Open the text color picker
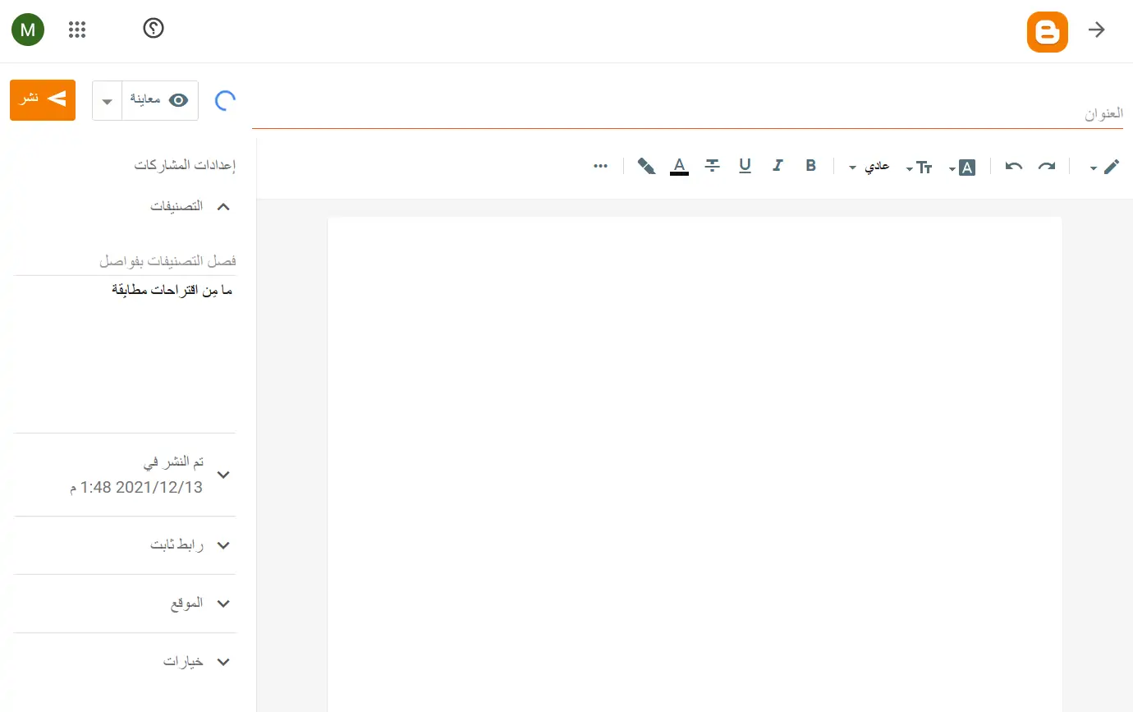Screen dimensions: 1133x712 point(679,167)
